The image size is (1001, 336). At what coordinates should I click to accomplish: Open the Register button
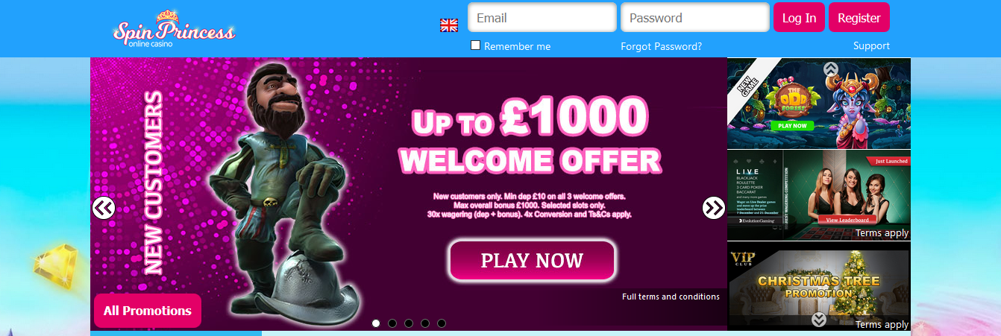click(x=859, y=18)
